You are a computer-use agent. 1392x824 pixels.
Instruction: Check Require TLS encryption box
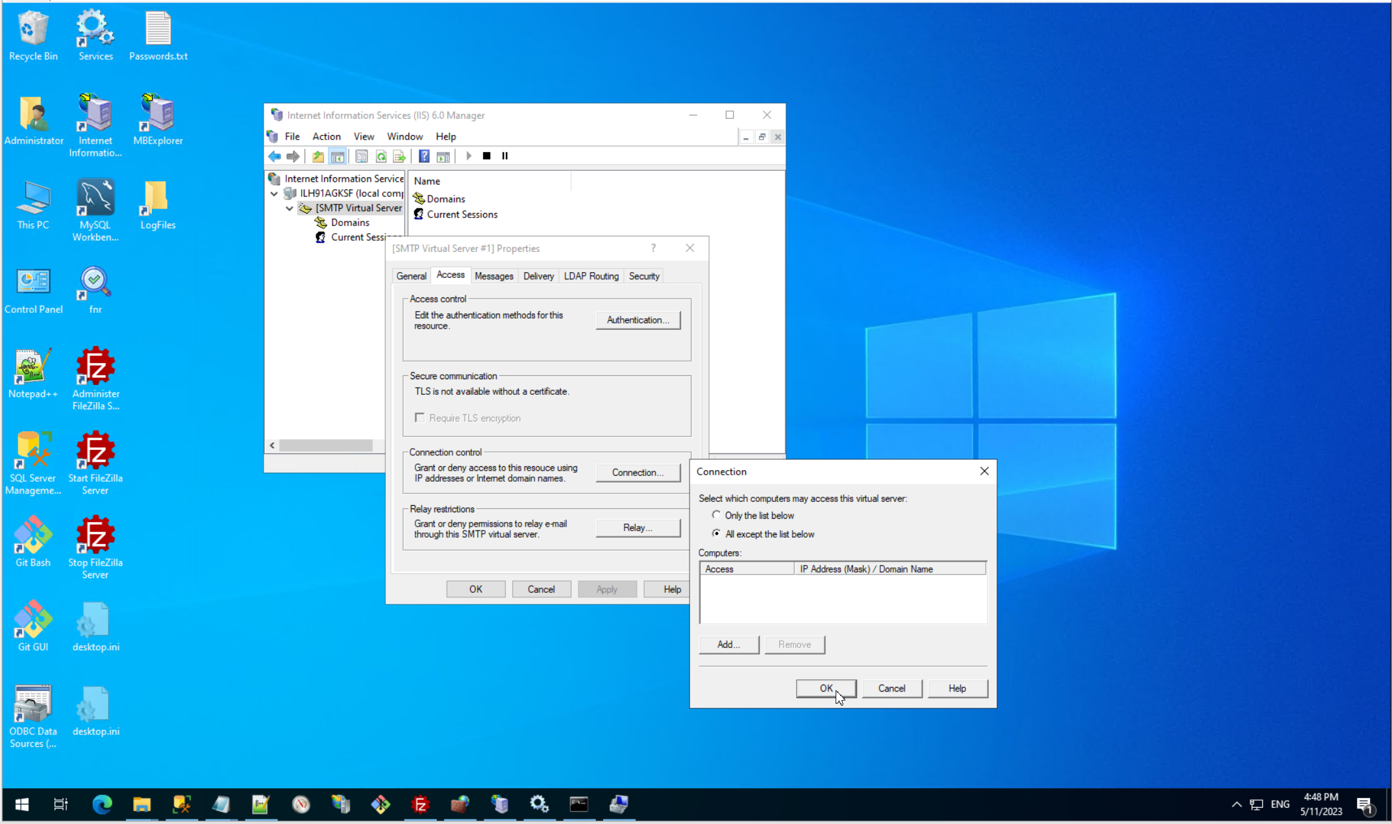pos(420,418)
